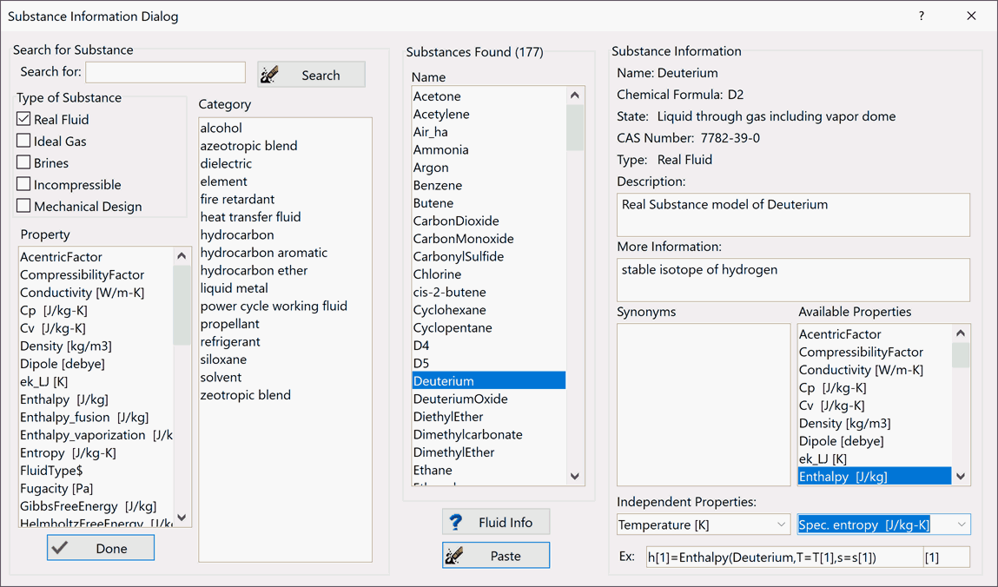
Task: Choose Ammonia from the substances list
Action: click(440, 149)
